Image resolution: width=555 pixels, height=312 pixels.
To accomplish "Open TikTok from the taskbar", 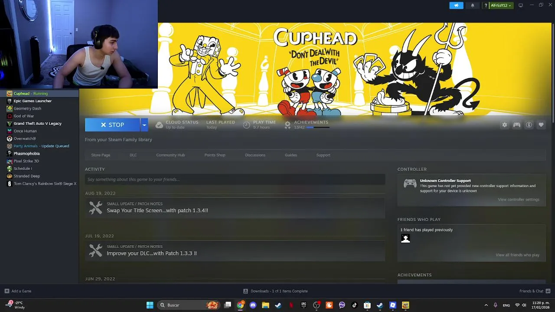I will pyautogui.click(x=354, y=305).
